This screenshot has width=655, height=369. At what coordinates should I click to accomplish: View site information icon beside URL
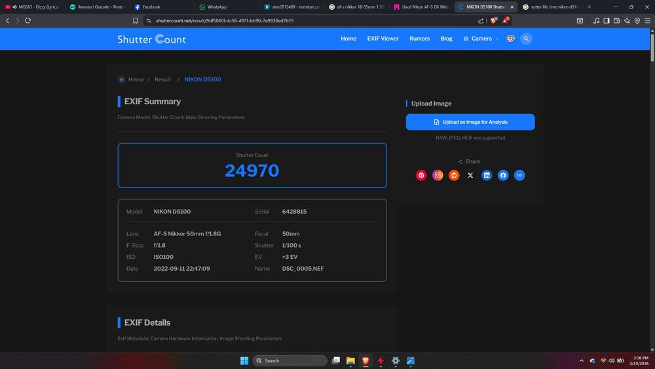(148, 20)
